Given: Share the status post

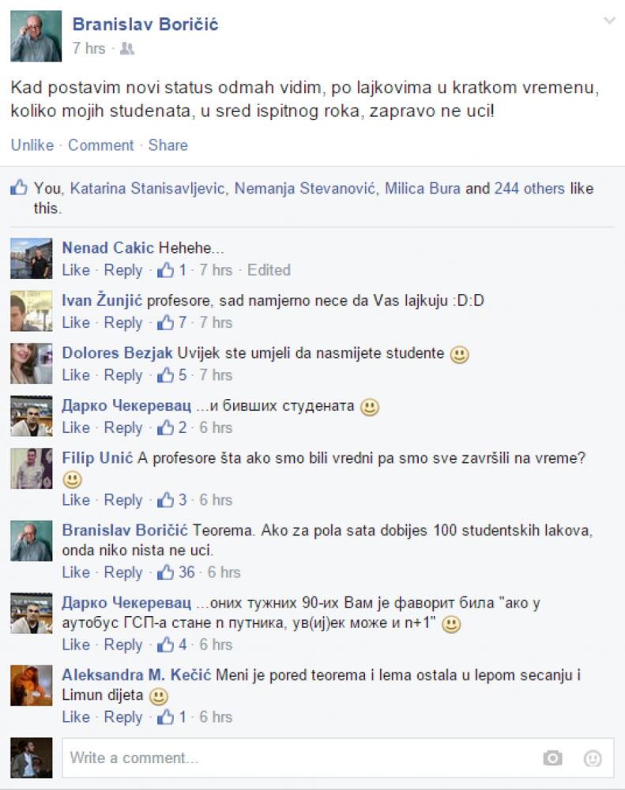Looking at the screenshot, I should [168, 145].
